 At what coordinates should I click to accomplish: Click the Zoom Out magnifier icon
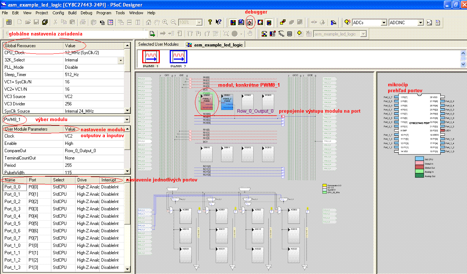point(173,22)
